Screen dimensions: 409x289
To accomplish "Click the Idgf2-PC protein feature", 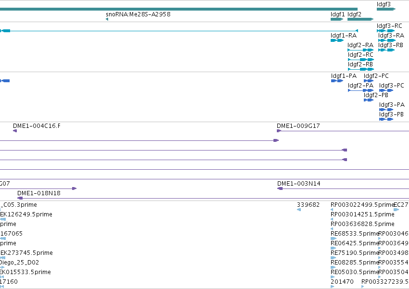I will click(369, 81).
